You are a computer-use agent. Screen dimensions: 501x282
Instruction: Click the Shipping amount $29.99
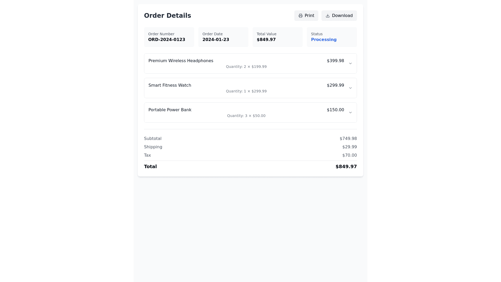click(x=349, y=147)
